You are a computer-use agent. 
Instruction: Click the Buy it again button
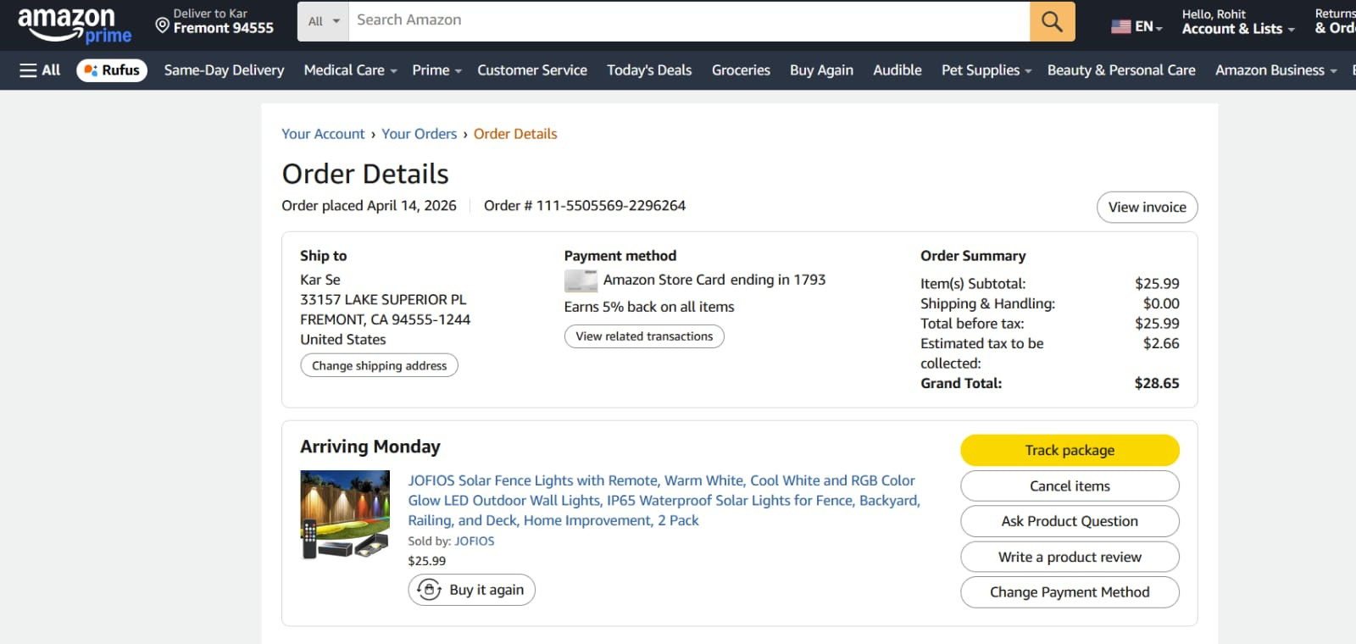tap(471, 590)
